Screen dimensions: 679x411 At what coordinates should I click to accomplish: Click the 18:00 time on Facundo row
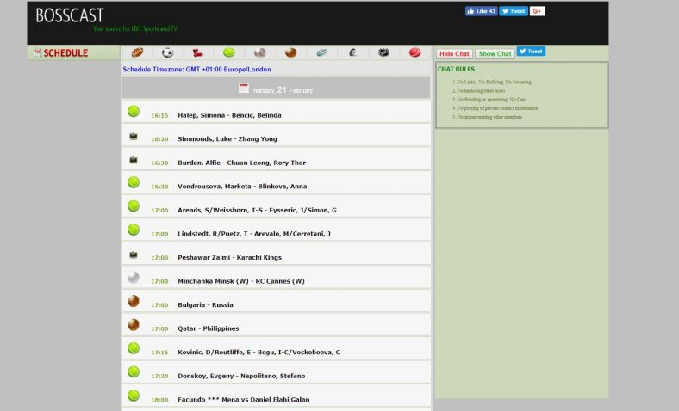click(x=159, y=400)
